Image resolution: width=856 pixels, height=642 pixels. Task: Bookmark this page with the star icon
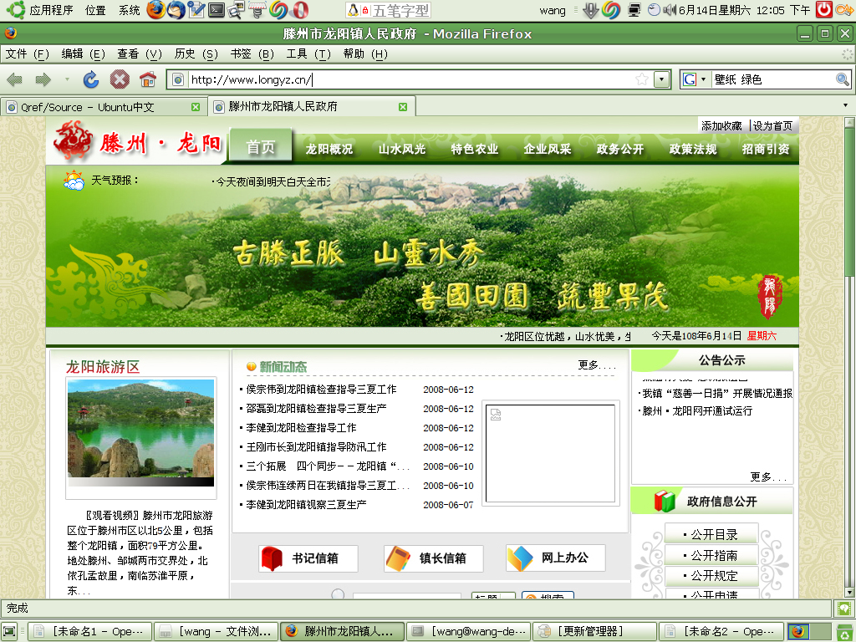click(x=642, y=79)
